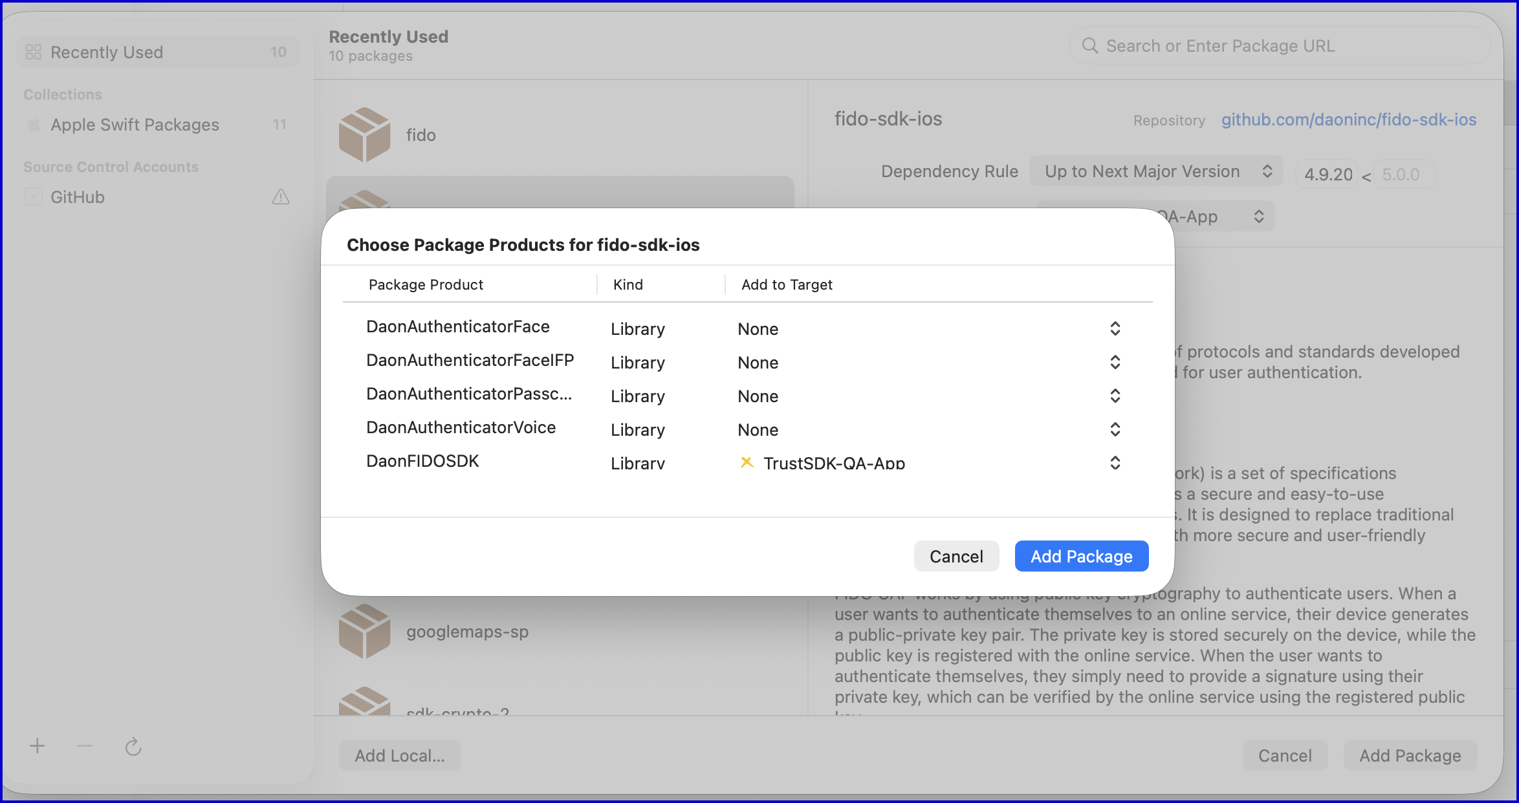Click the GitHub account icon in sidebar
The width and height of the screenshot is (1519, 803).
pyautogui.click(x=34, y=197)
